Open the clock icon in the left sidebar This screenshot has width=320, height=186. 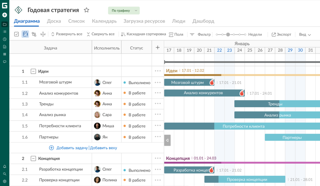click(5, 39)
